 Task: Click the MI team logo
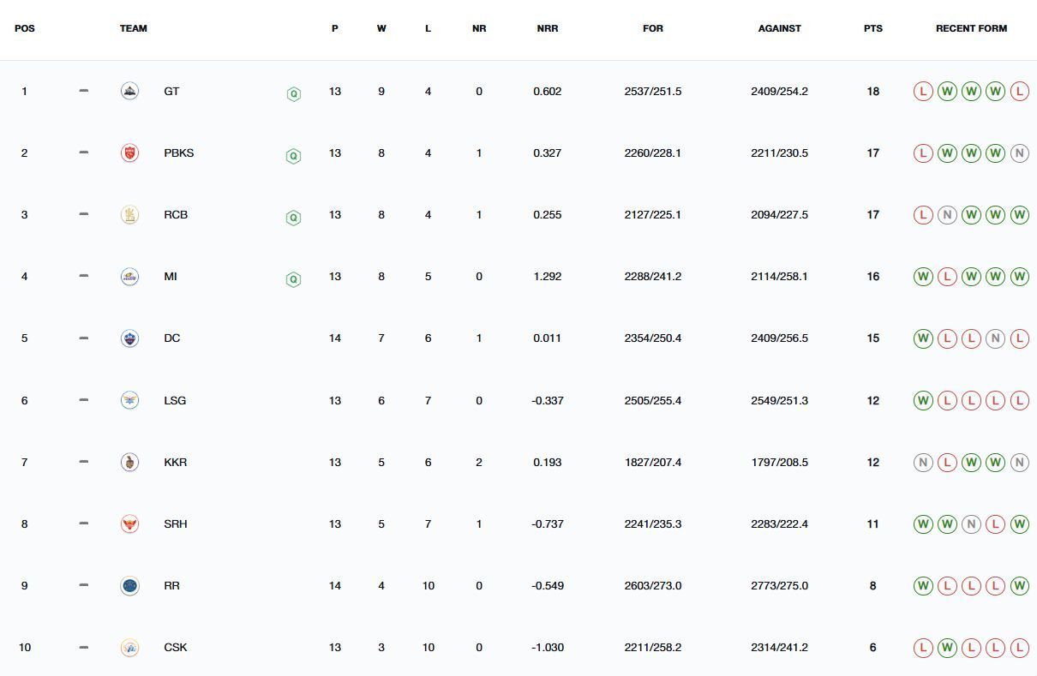[x=129, y=277]
